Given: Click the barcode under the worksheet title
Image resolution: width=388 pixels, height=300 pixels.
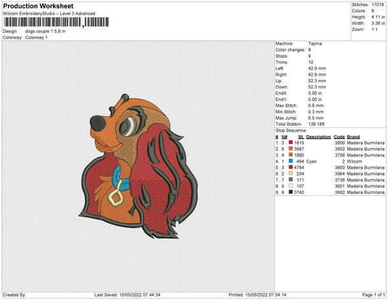Looking at the screenshot, I should coord(56,22).
